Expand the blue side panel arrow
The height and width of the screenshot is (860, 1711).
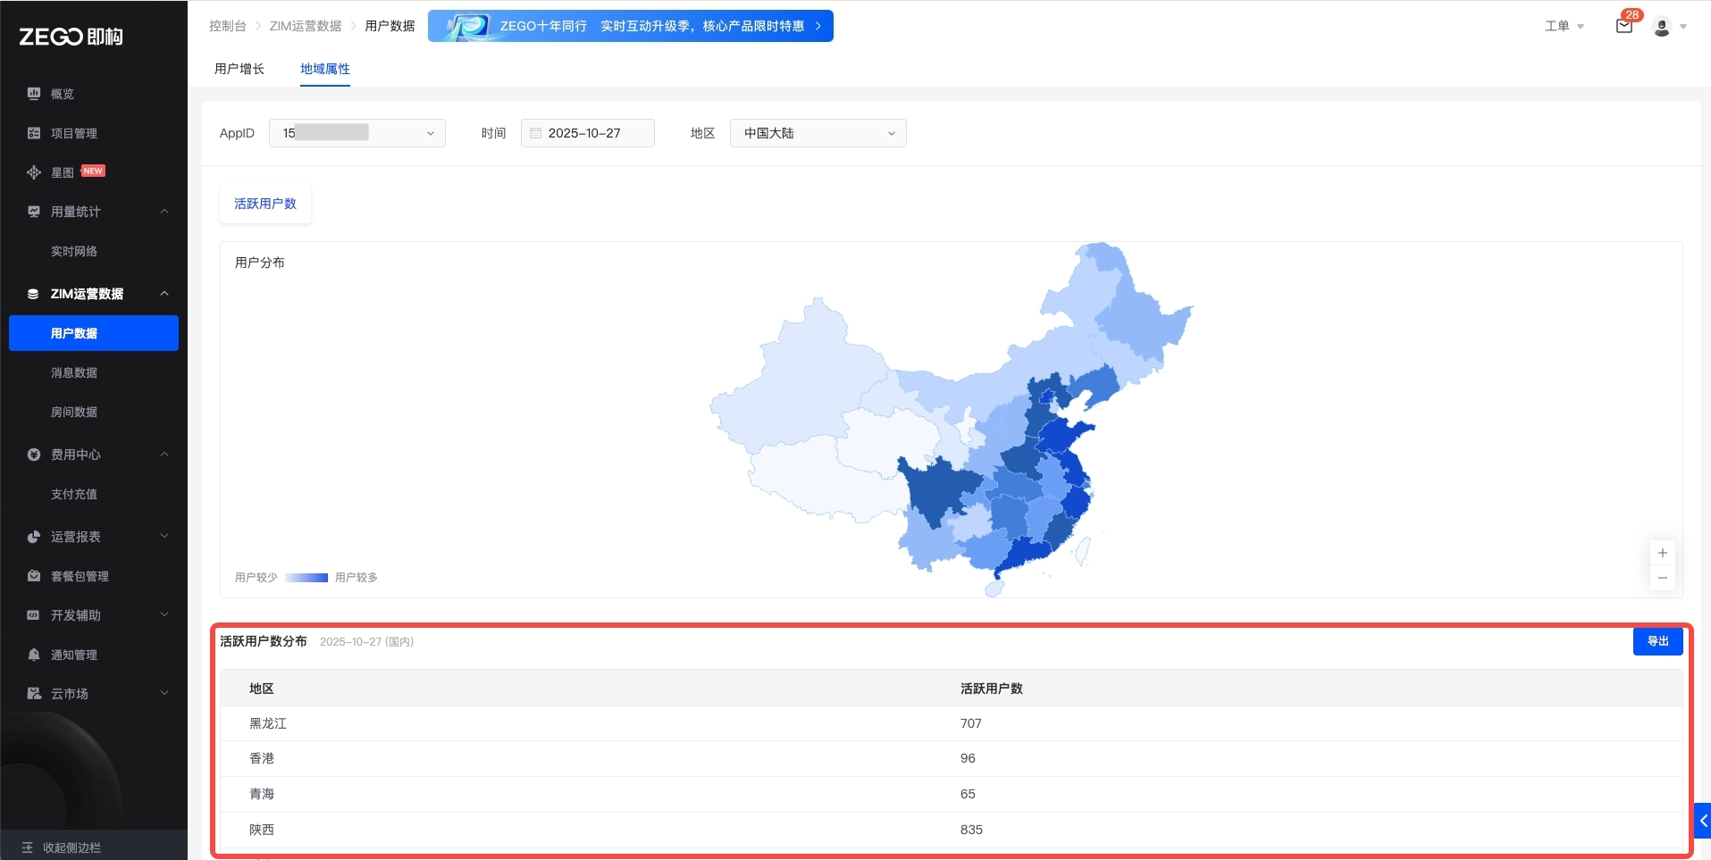[x=1703, y=820]
